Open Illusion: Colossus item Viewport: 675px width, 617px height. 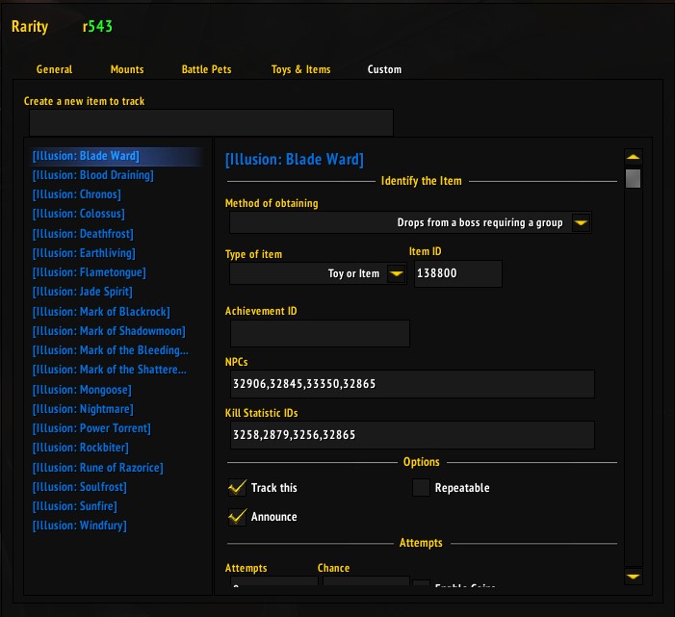point(79,214)
